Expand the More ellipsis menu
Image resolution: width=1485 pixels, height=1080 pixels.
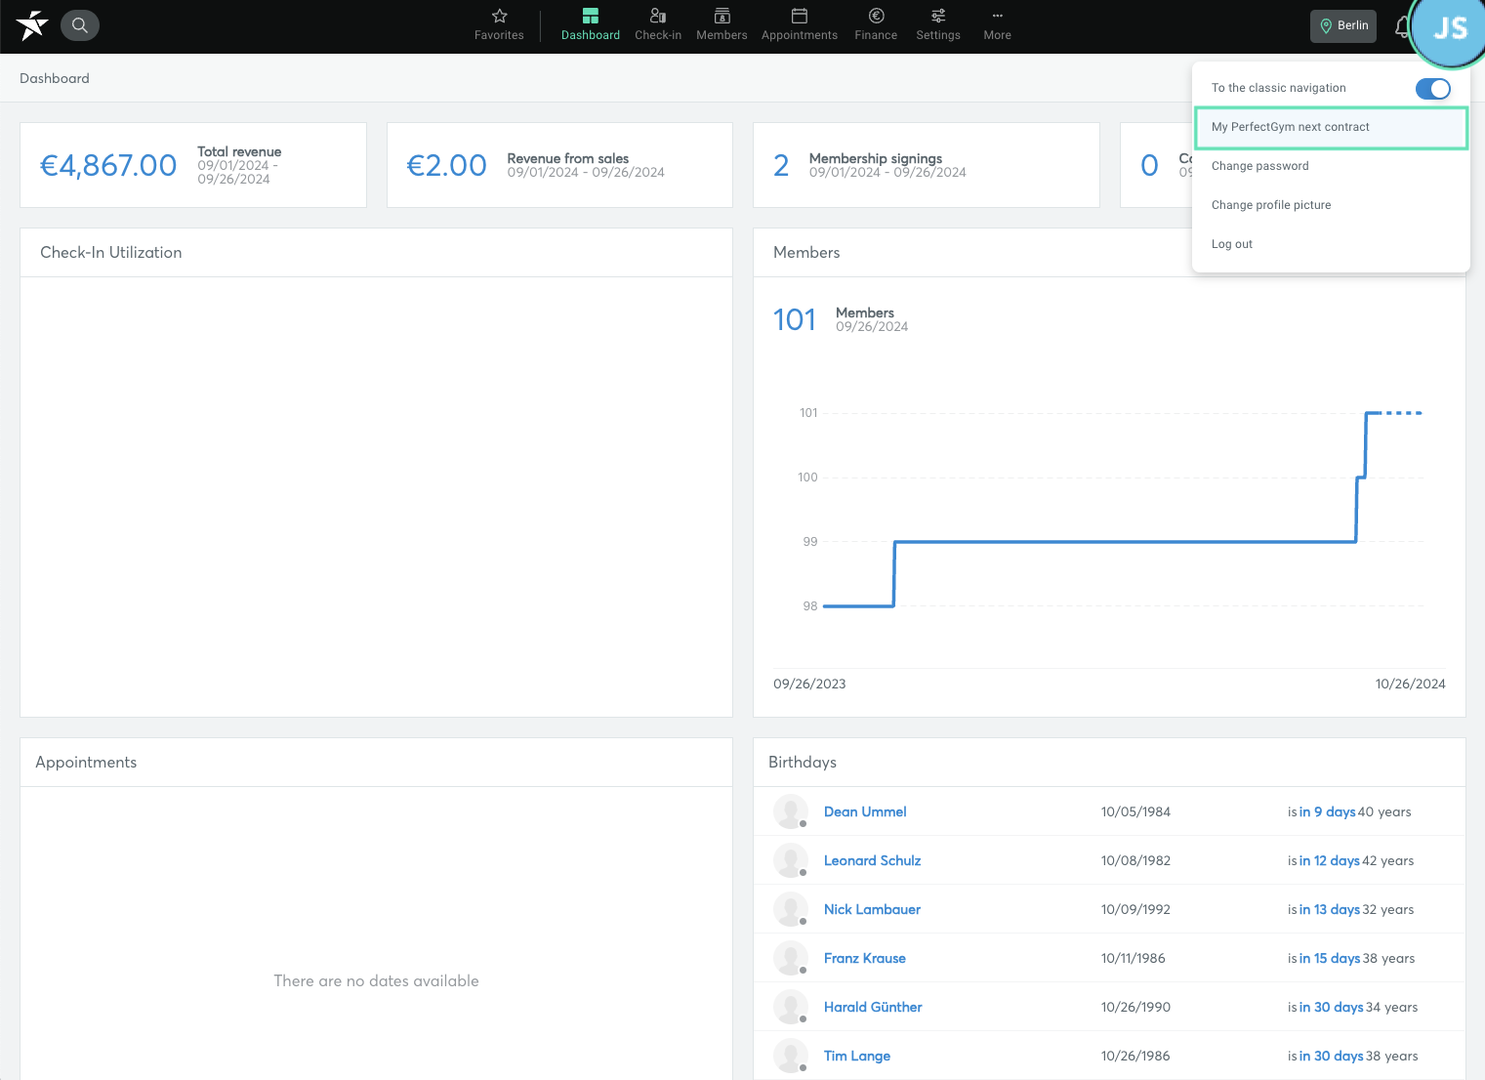(x=998, y=25)
